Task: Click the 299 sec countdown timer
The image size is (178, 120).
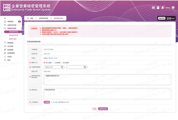Action: pos(167,18)
